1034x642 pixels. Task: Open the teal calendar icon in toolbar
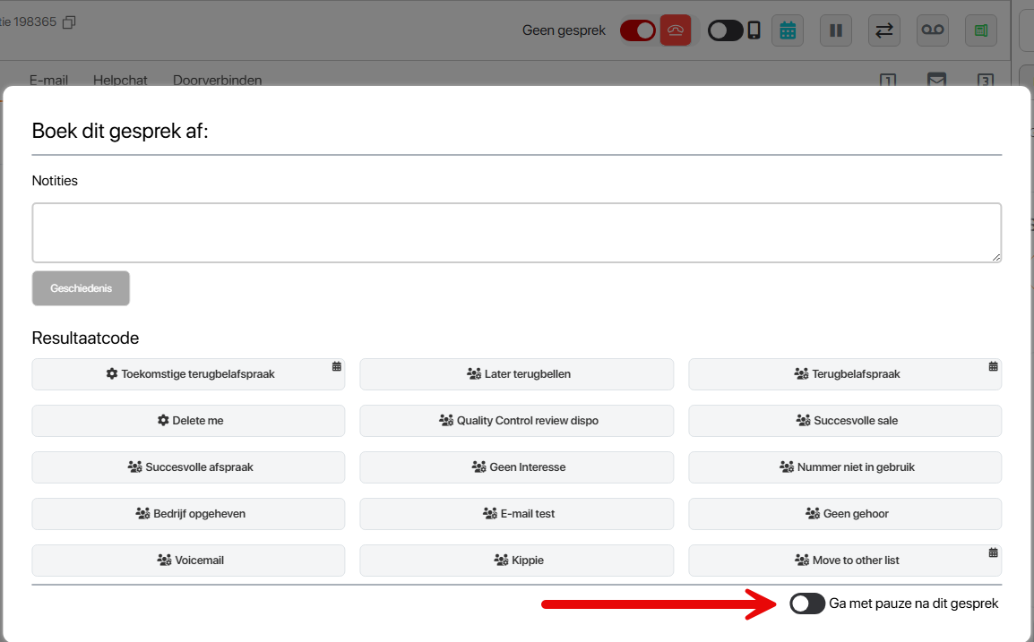click(x=788, y=30)
